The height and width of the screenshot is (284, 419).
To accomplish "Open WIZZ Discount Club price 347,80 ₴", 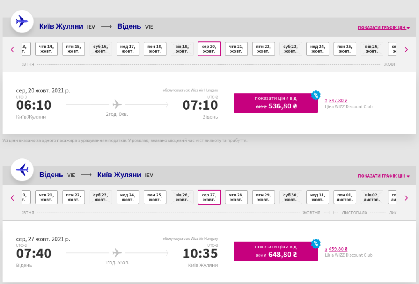I will [336, 101].
